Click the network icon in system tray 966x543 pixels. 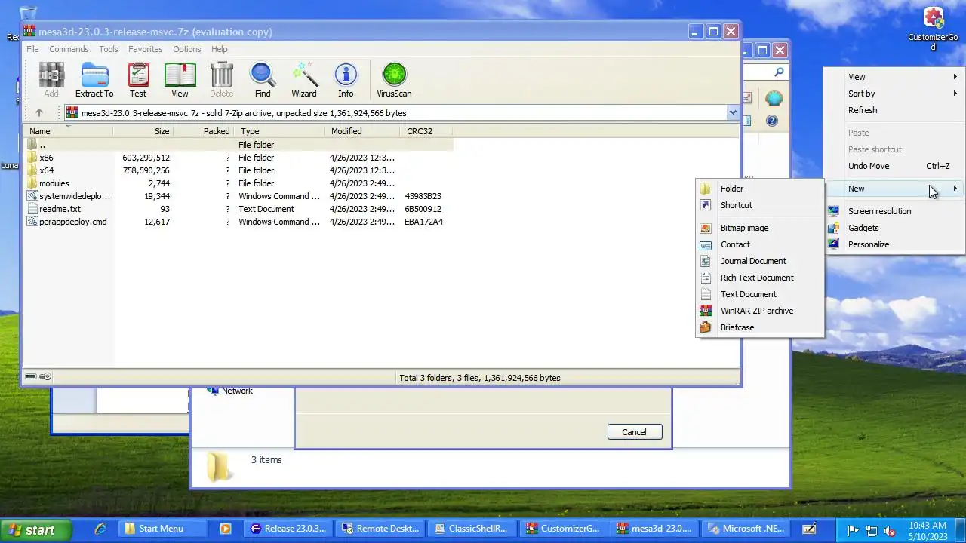872,530
